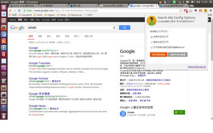The height and width of the screenshot is (133, 213).
Task: Open the terminal icon in launcher
Action: 4,95
